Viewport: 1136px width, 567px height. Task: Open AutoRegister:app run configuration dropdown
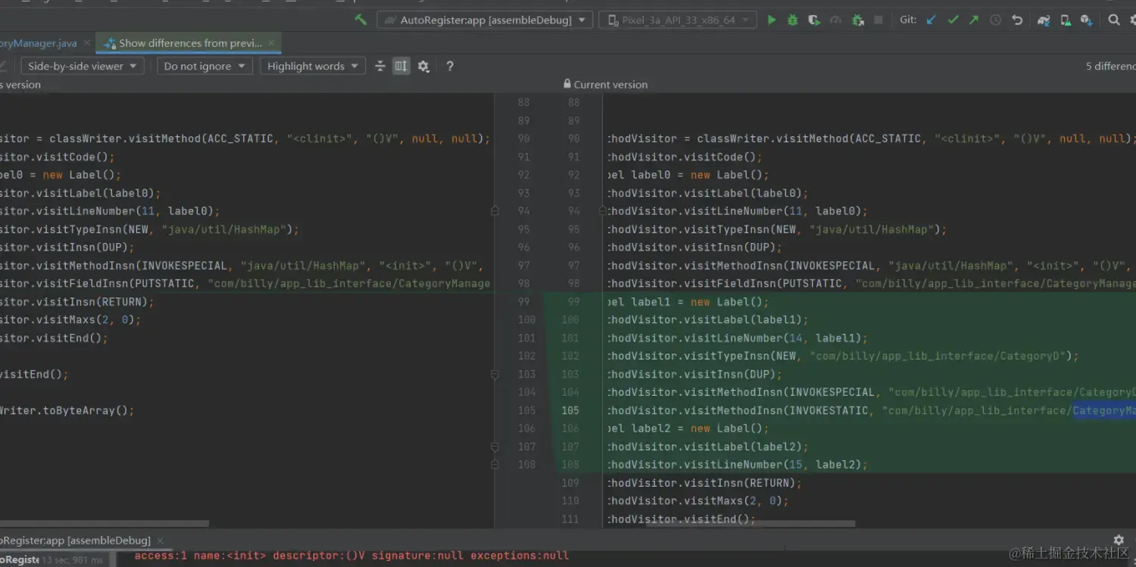(x=485, y=20)
